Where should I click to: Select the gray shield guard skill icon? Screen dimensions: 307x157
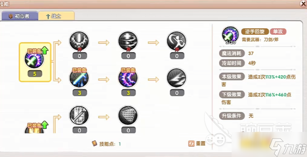79,115
